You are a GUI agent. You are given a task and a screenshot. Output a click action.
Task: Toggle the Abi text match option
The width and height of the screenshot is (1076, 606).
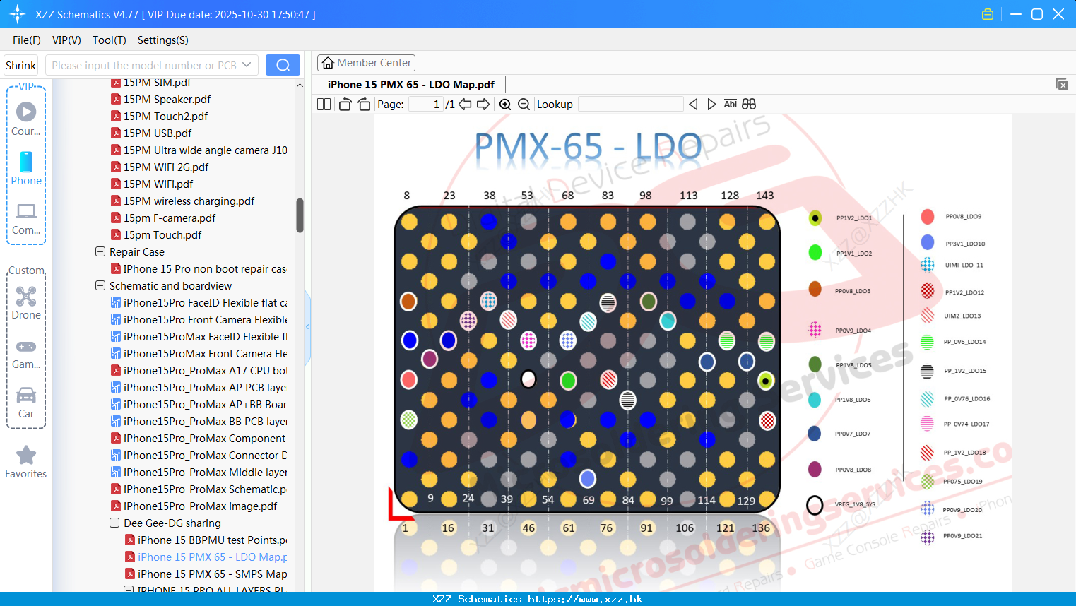coord(730,104)
